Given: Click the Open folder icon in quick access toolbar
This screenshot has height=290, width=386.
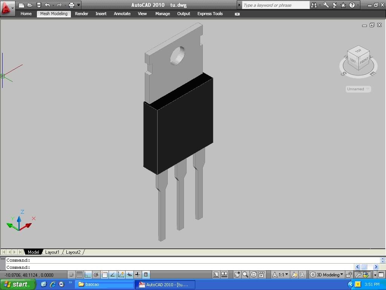Looking at the screenshot, I should coord(30,5).
